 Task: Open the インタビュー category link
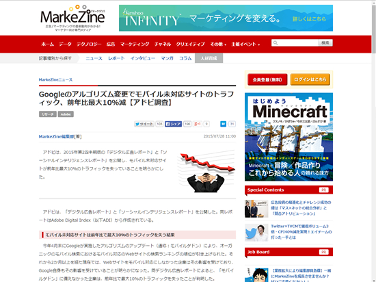[x=143, y=58]
